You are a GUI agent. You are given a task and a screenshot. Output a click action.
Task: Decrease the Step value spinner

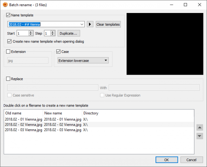coord(53,34)
